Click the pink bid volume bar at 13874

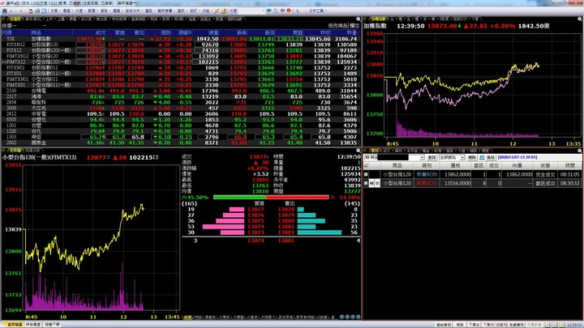[223, 227]
